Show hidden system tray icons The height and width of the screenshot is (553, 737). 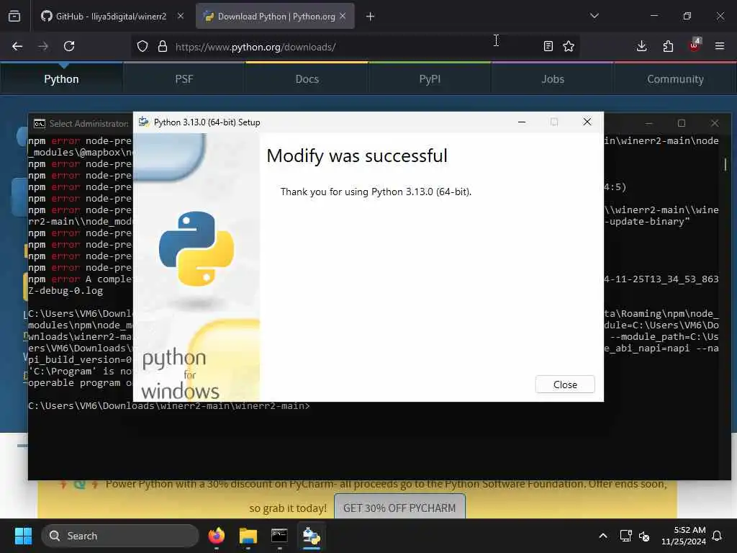click(603, 536)
